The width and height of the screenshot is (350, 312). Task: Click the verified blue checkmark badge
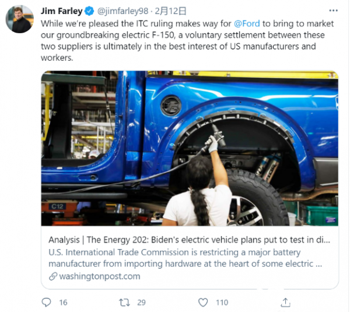[x=90, y=10]
